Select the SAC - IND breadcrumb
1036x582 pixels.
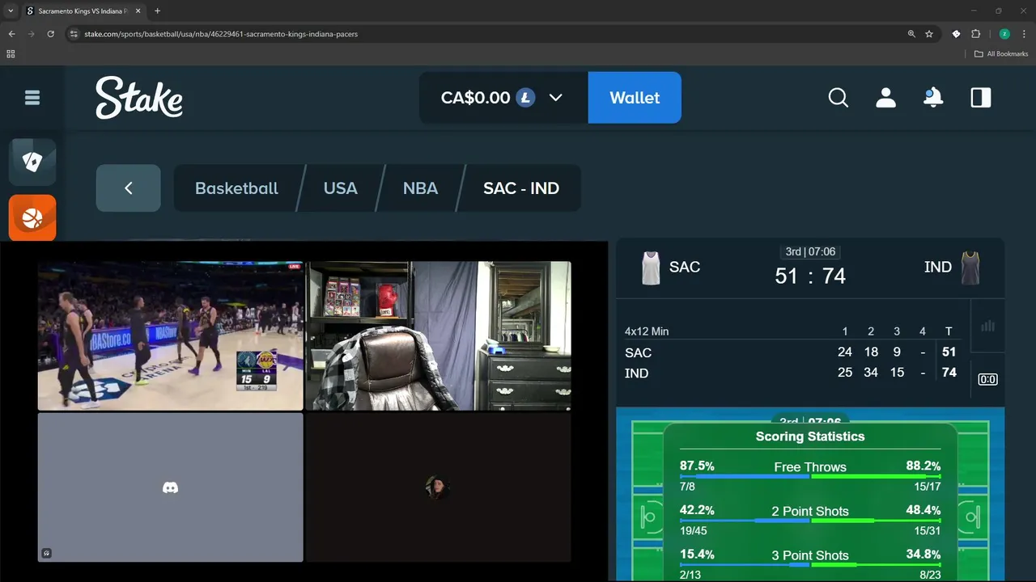coord(521,188)
